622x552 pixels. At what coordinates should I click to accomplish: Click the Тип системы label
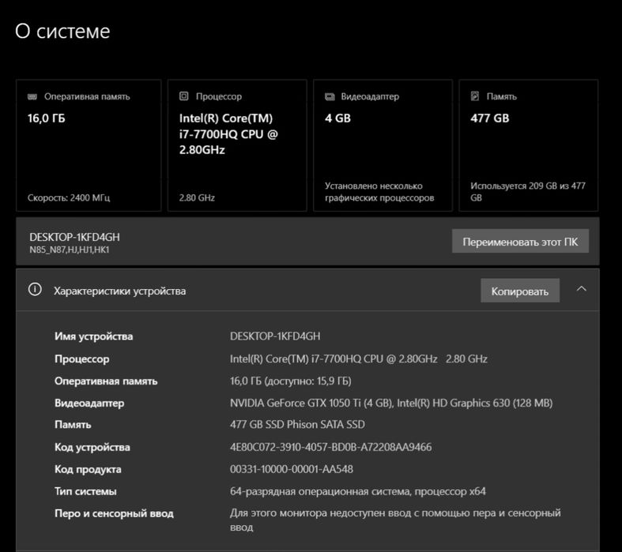click(x=85, y=491)
